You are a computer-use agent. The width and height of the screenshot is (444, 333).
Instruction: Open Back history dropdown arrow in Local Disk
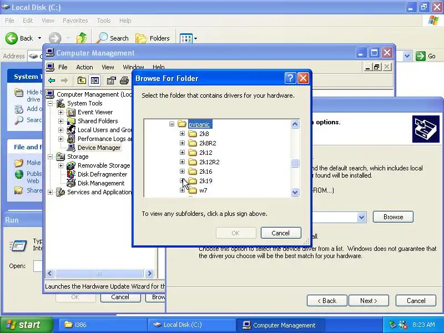(x=39, y=38)
